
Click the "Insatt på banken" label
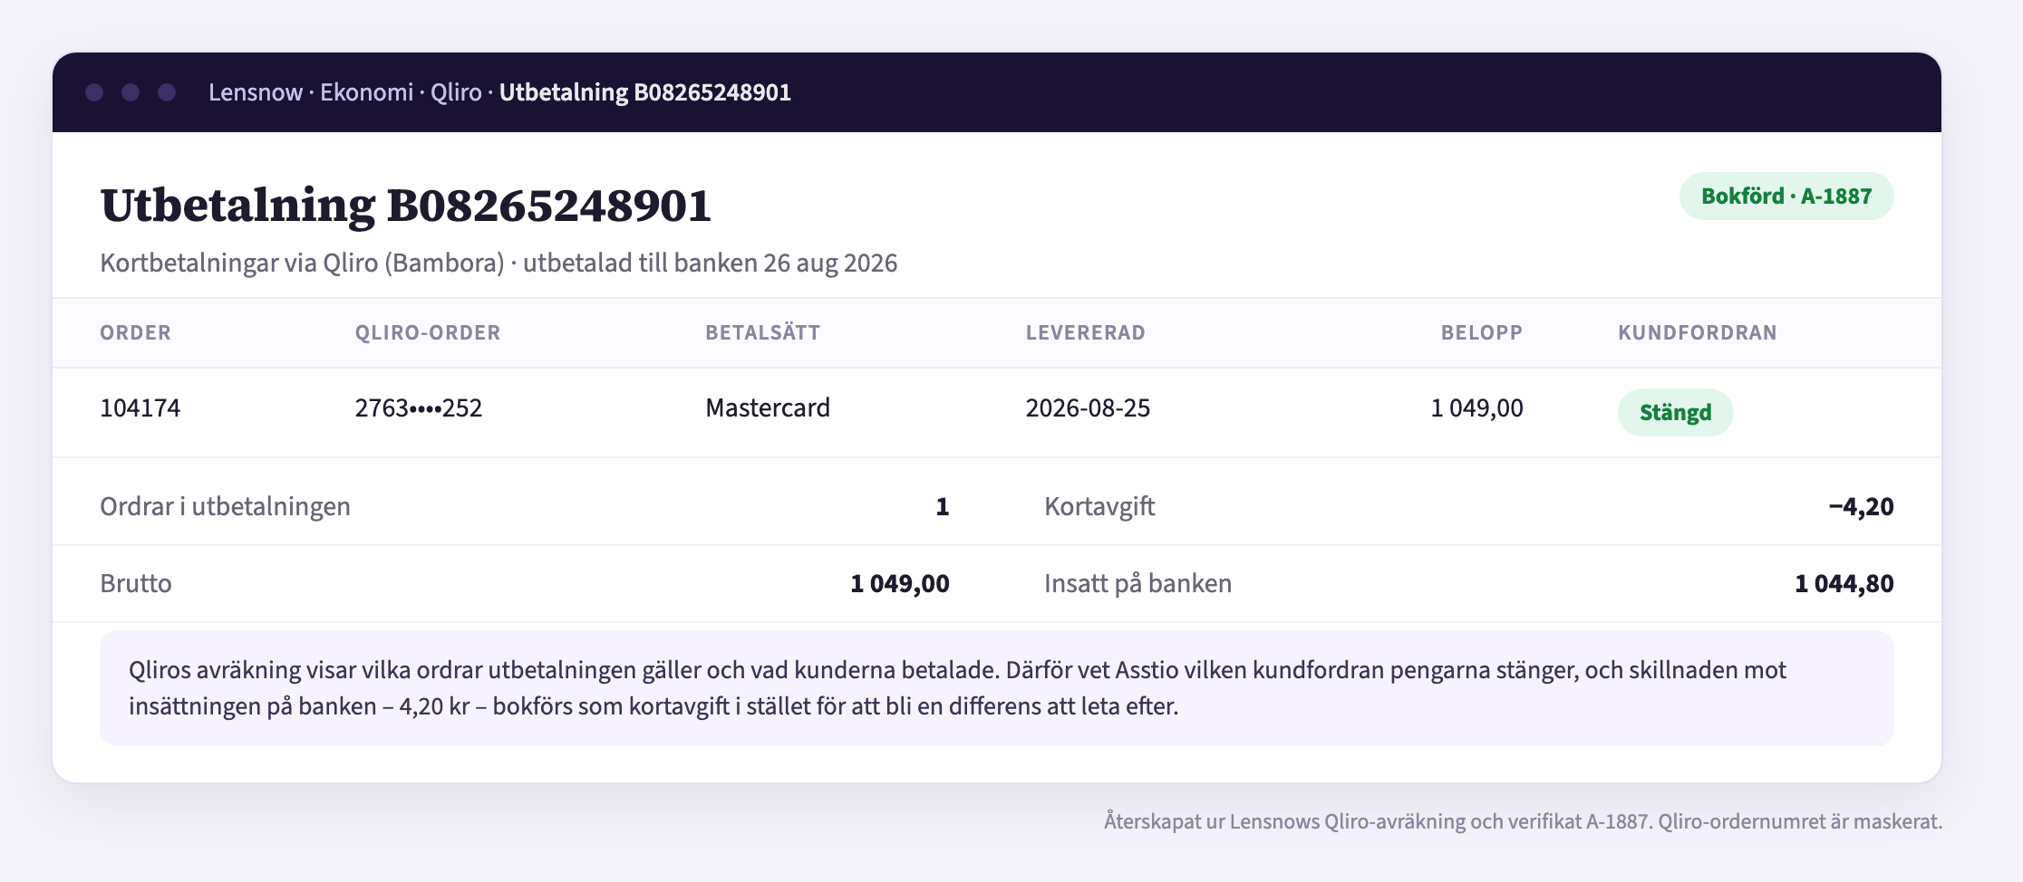pos(1137,583)
